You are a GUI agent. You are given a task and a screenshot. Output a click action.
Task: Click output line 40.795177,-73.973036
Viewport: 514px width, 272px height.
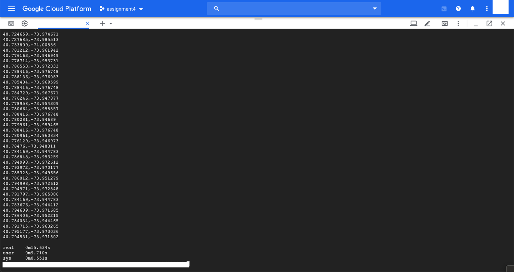click(x=31, y=232)
